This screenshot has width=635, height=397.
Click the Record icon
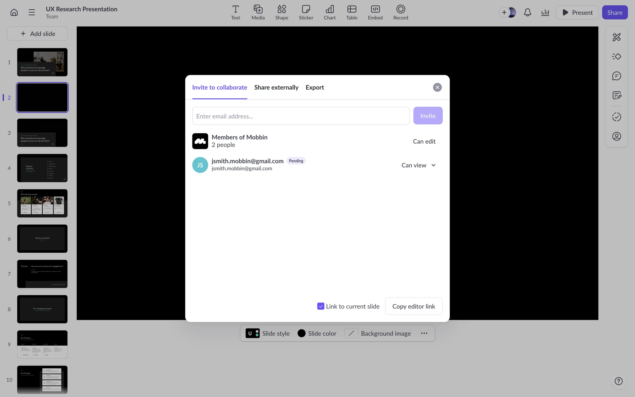(400, 13)
